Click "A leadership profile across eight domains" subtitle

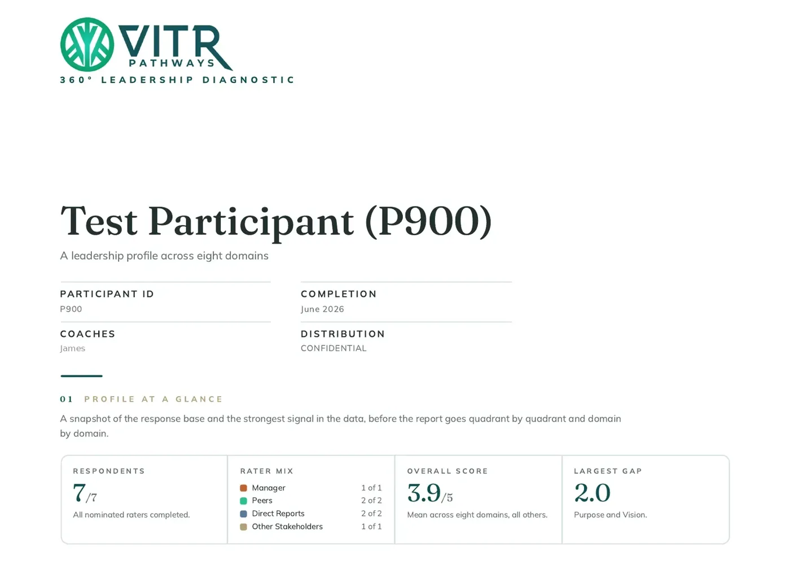pyautogui.click(x=164, y=256)
